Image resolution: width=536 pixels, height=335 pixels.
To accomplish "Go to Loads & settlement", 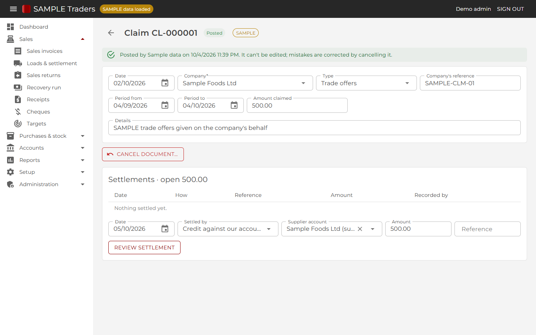I will coord(52,63).
